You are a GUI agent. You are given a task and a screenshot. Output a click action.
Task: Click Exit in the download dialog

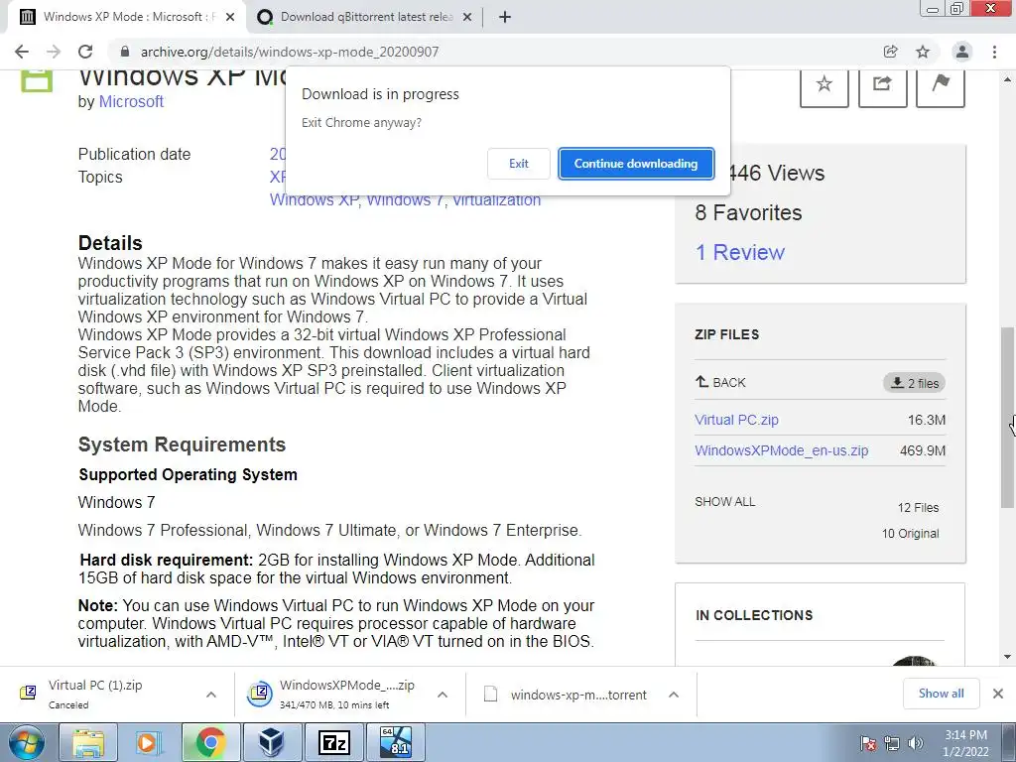pos(518,164)
